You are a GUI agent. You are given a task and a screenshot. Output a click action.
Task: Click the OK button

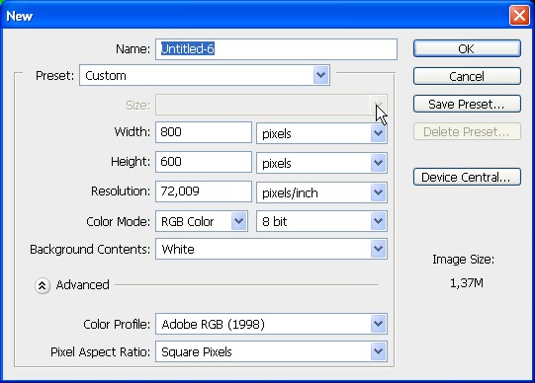click(x=467, y=48)
